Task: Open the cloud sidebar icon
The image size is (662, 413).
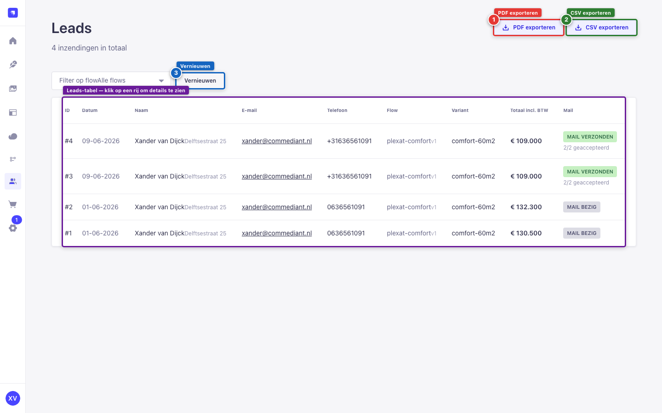Action: tap(13, 136)
